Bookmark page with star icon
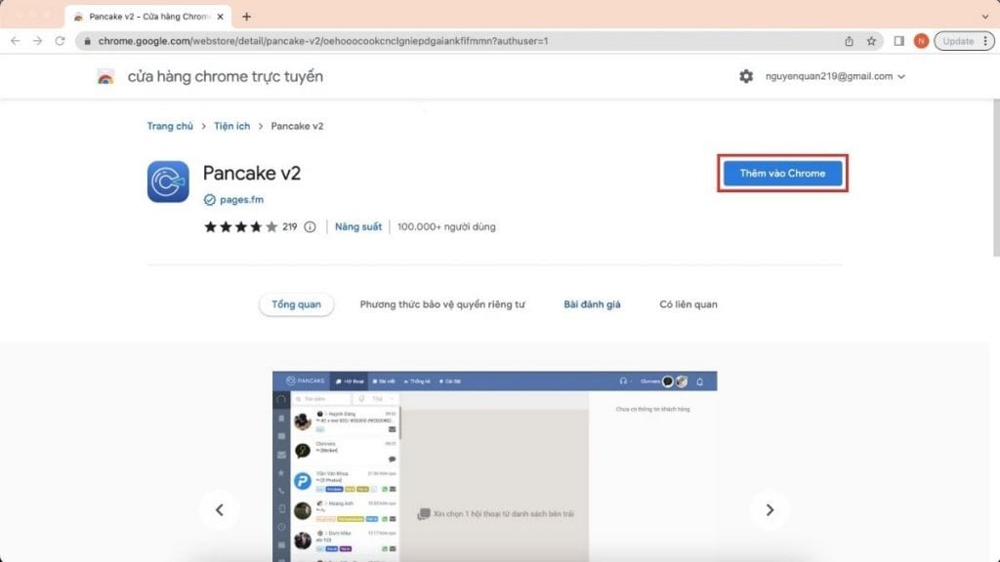1000x562 pixels. pyautogui.click(x=871, y=41)
